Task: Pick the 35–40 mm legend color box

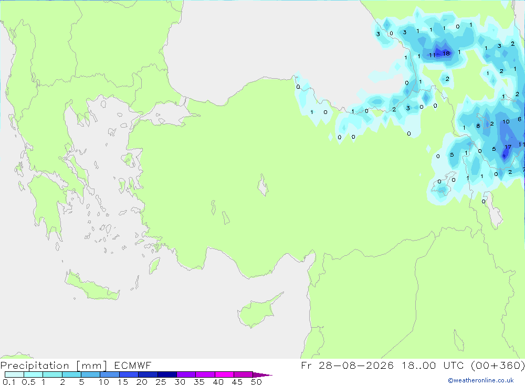Action: [205, 374]
